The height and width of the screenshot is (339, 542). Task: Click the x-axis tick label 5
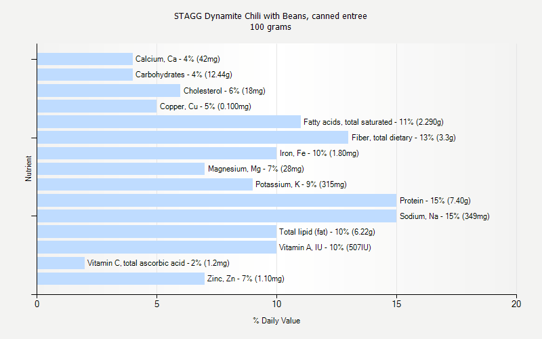[x=157, y=304]
